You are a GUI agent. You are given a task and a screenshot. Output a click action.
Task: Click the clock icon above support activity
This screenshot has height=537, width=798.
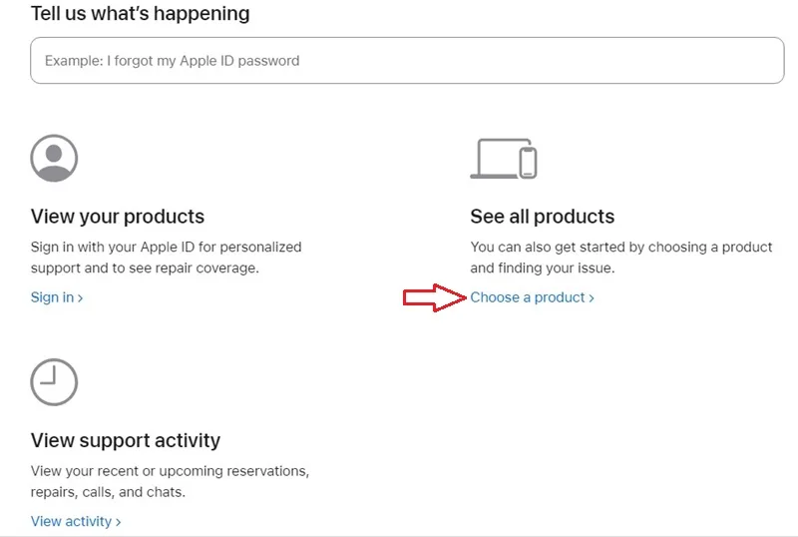(54, 382)
